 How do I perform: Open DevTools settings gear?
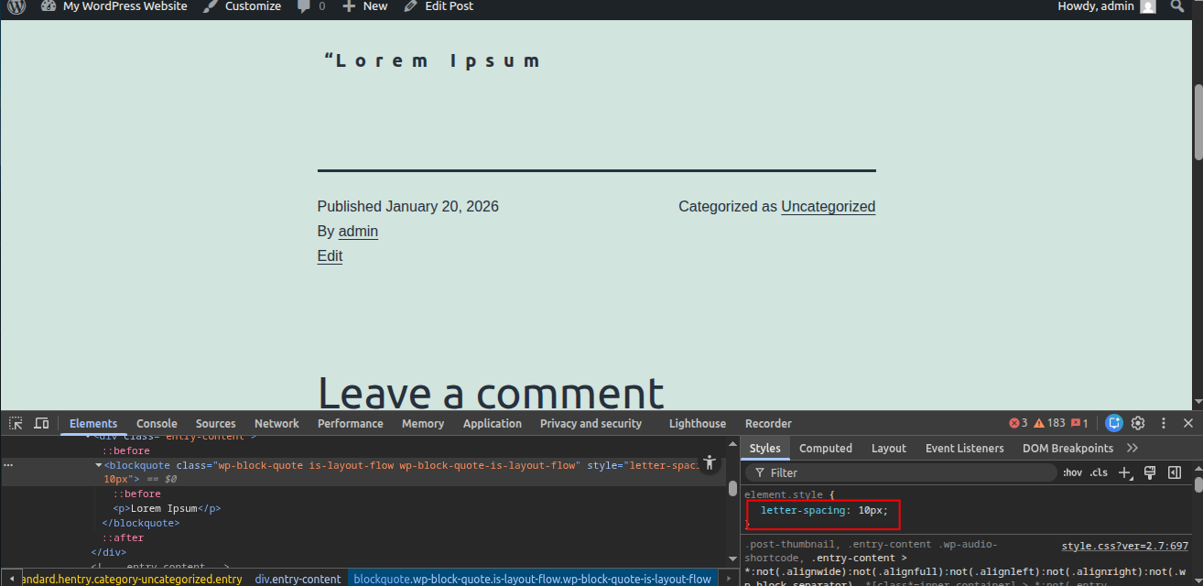(1138, 423)
